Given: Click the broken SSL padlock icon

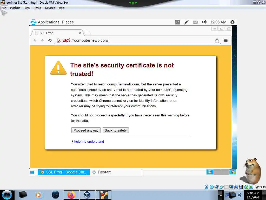Looking at the screenshot, I should [x=58, y=40].
